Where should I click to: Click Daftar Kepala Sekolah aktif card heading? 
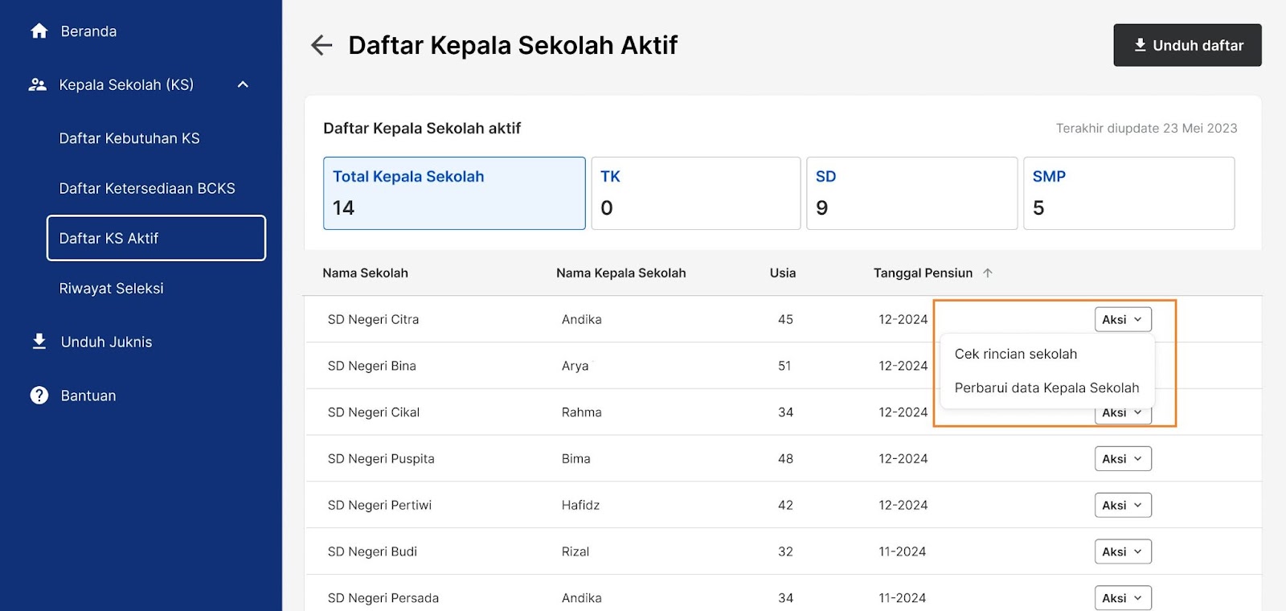[422, 128]
